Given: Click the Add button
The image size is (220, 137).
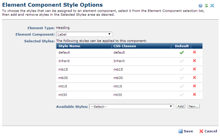Looking at the screenshot, I should [x=180, y=106].
